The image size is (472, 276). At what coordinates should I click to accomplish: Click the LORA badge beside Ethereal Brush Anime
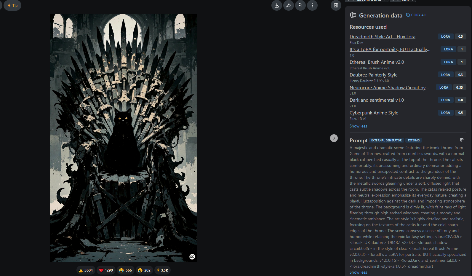448,62
